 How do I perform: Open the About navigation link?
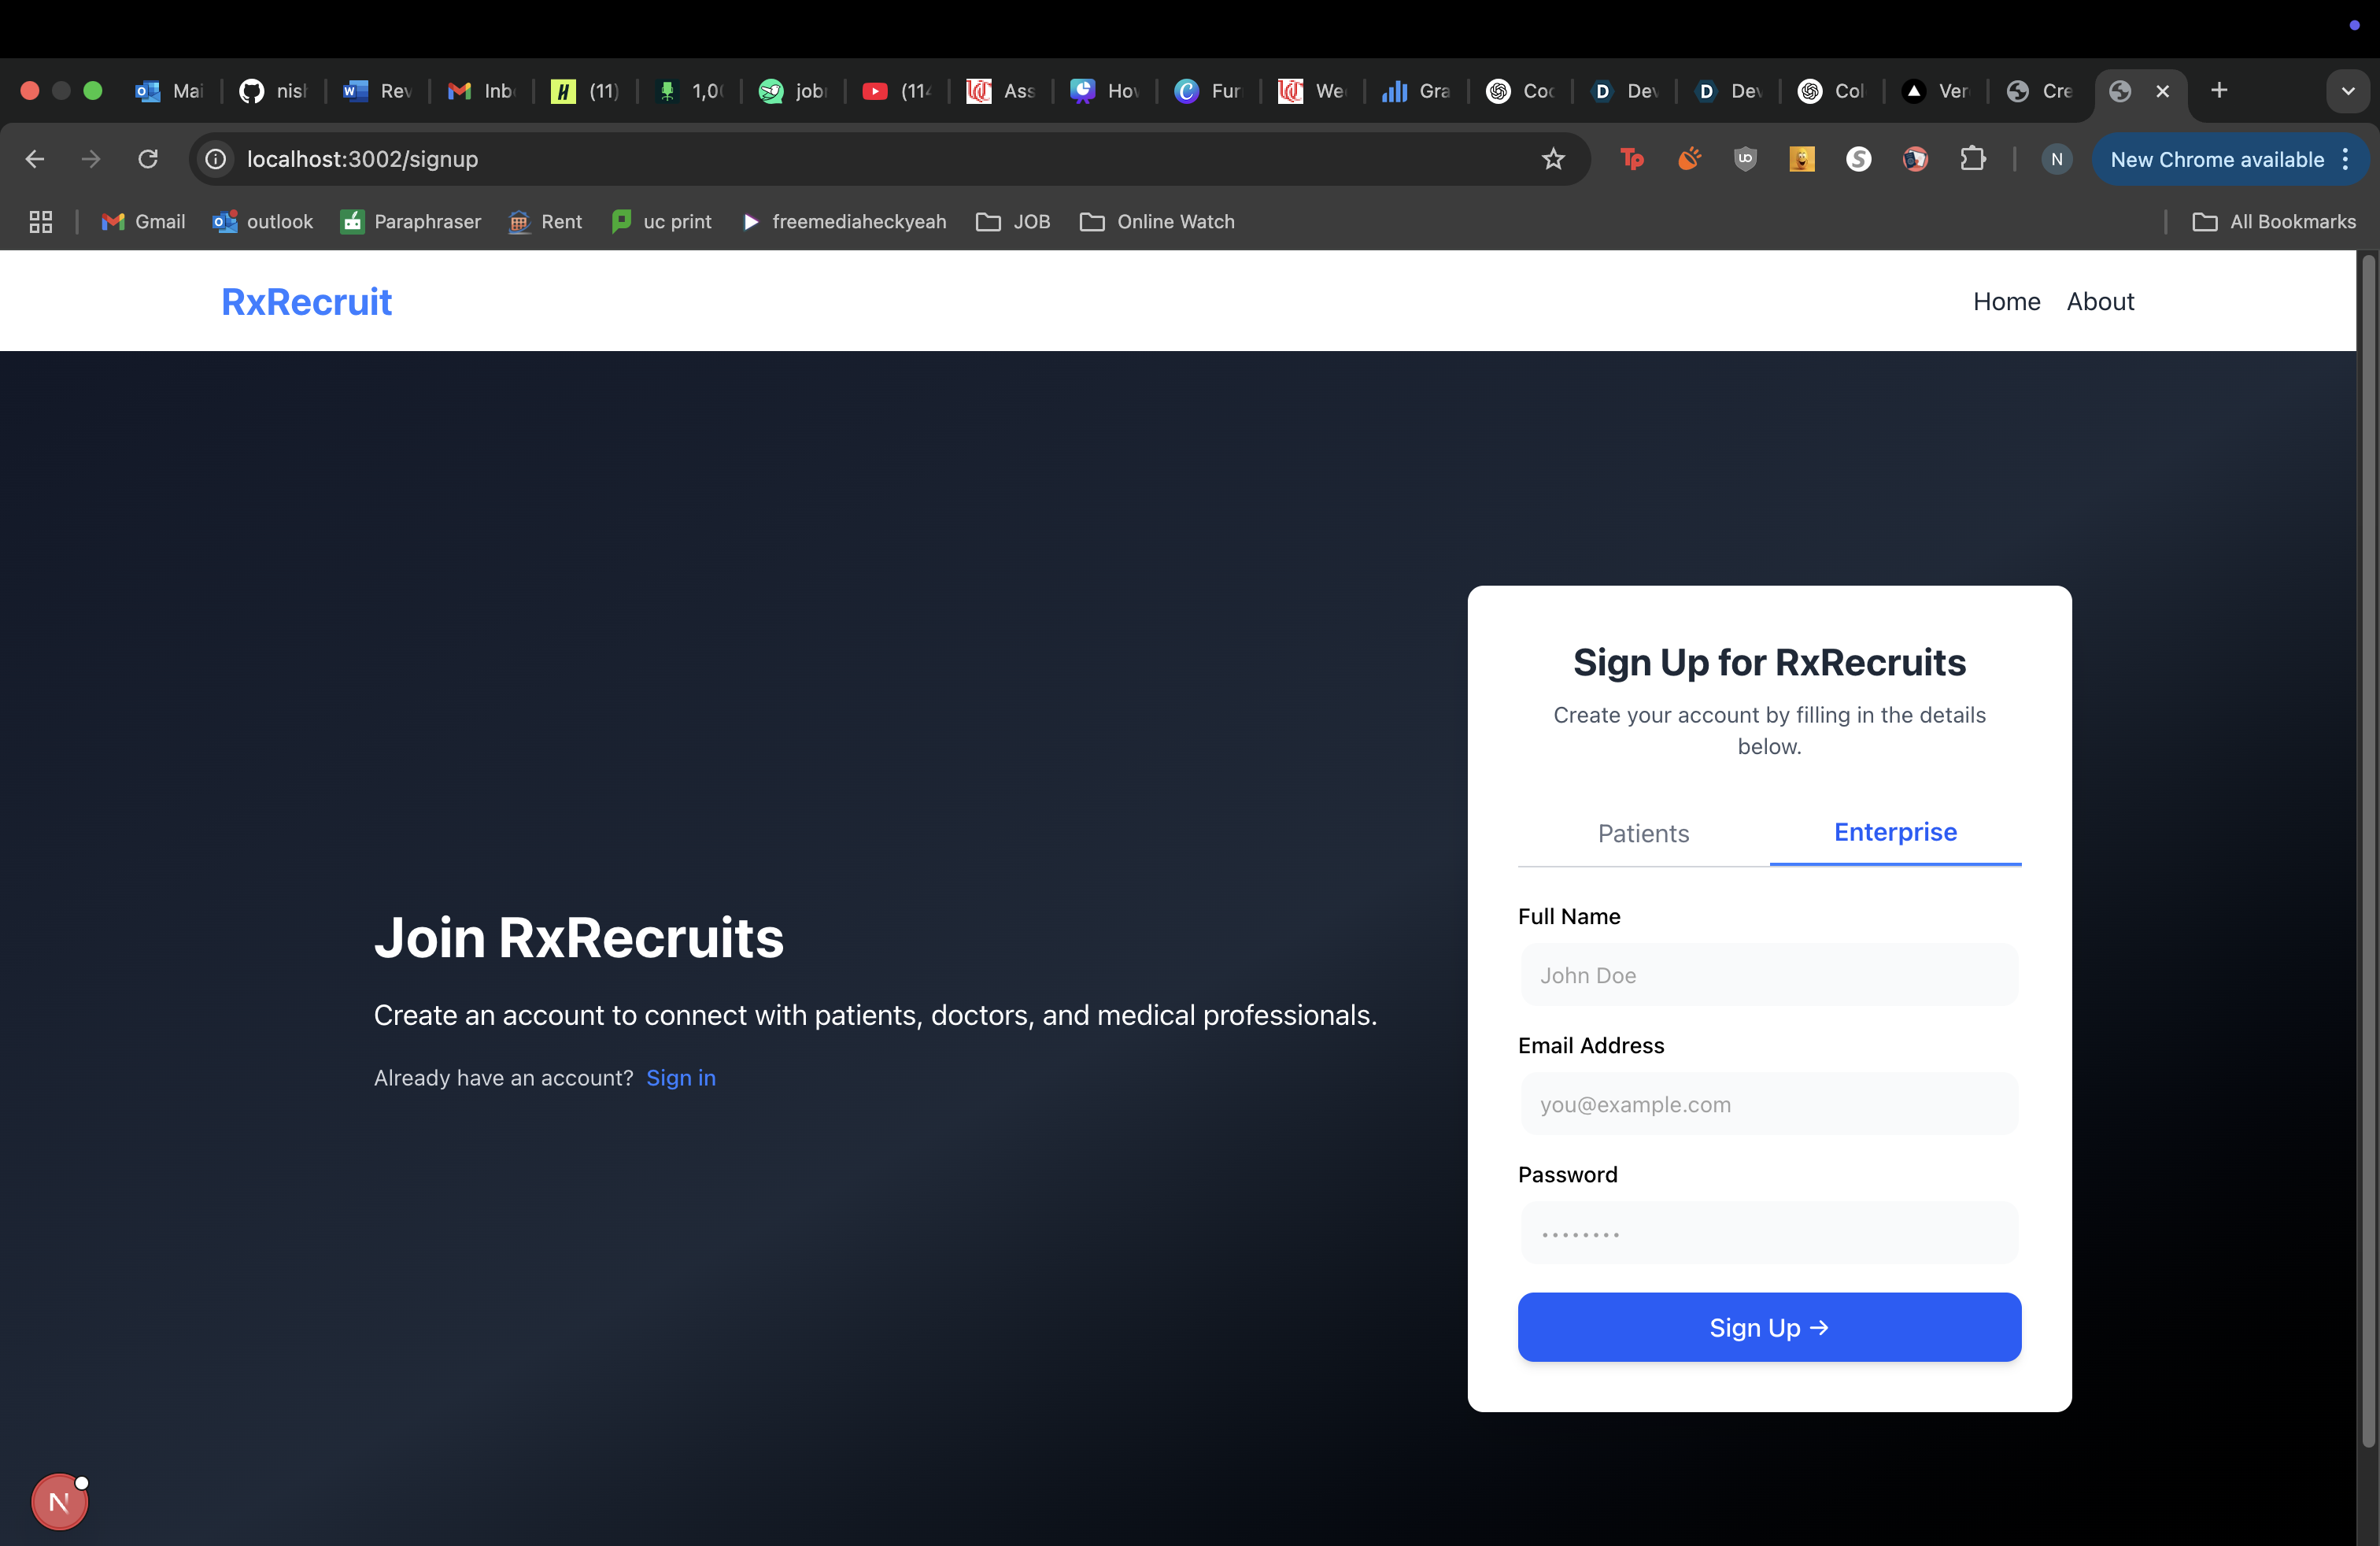tap(2100, 301)
